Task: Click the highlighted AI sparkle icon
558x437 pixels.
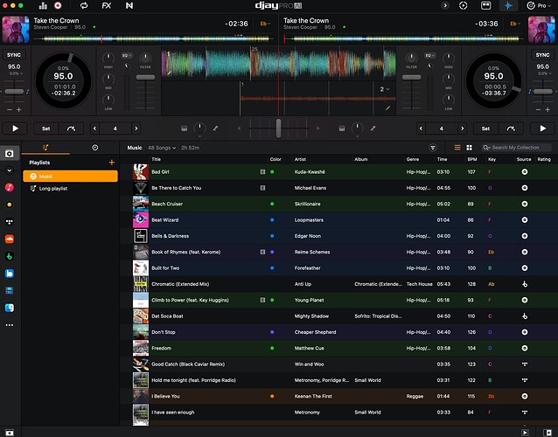Action: (508, 6)
